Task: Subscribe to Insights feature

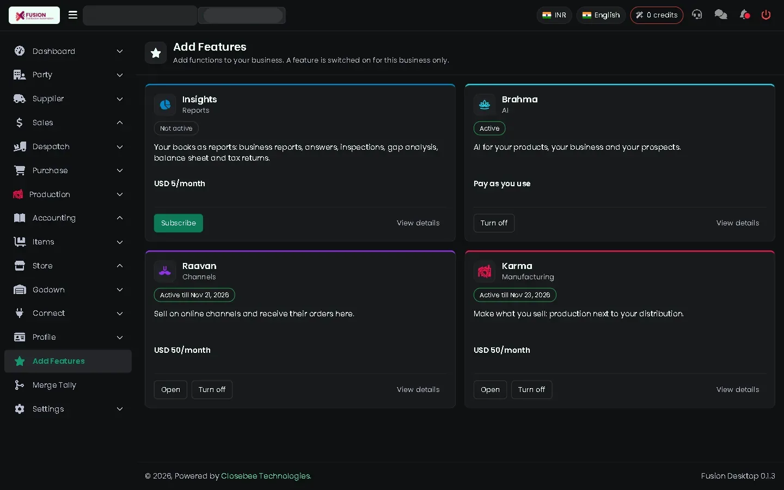Action: point(179,223)
